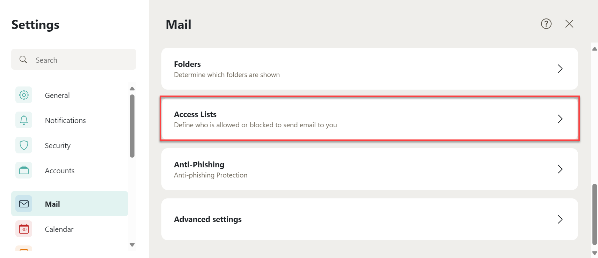Open the help question mark icon
This screenshot has width=598, height=258.
[546, 24]
